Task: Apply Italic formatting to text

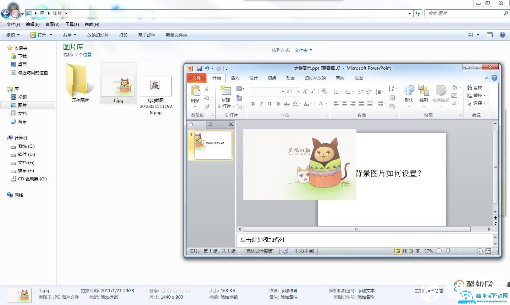Action: coord(261,104)
